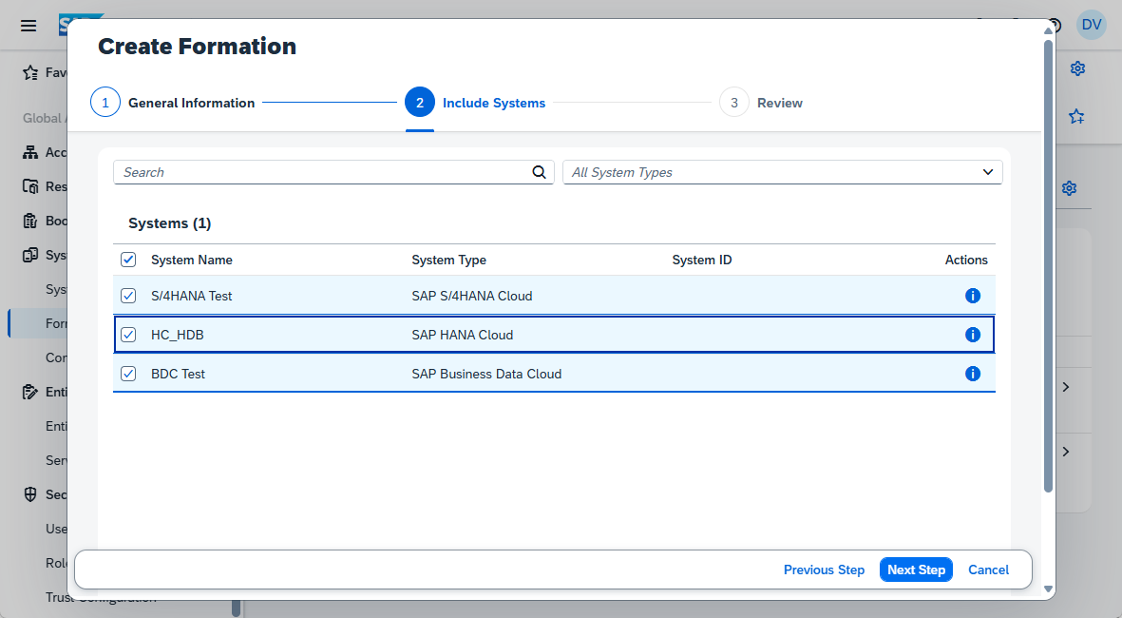Click the System Name column header
Viewport: 1122px width, 618px height.
[x=192, y=260]
